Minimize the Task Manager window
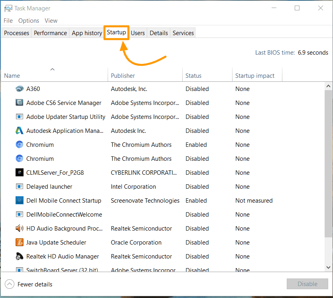The width and height of the screenshot is (333, 298). coord(274,8)
